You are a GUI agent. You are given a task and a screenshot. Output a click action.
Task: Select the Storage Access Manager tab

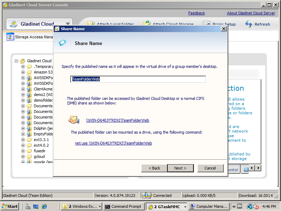pyautogui.click(x=30, y=37)
